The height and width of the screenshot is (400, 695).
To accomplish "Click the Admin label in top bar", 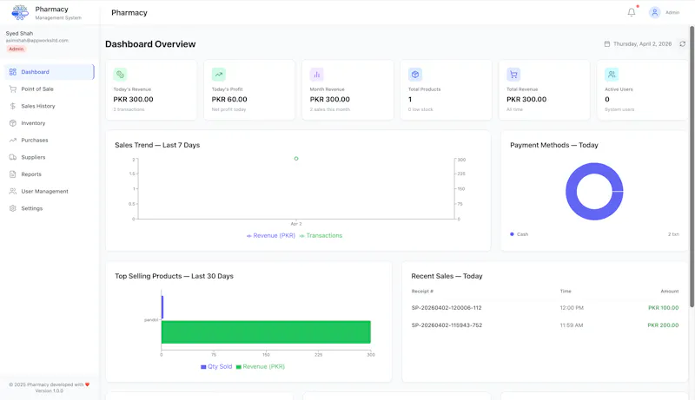I will pyautogui.click(x=672, y=12).
